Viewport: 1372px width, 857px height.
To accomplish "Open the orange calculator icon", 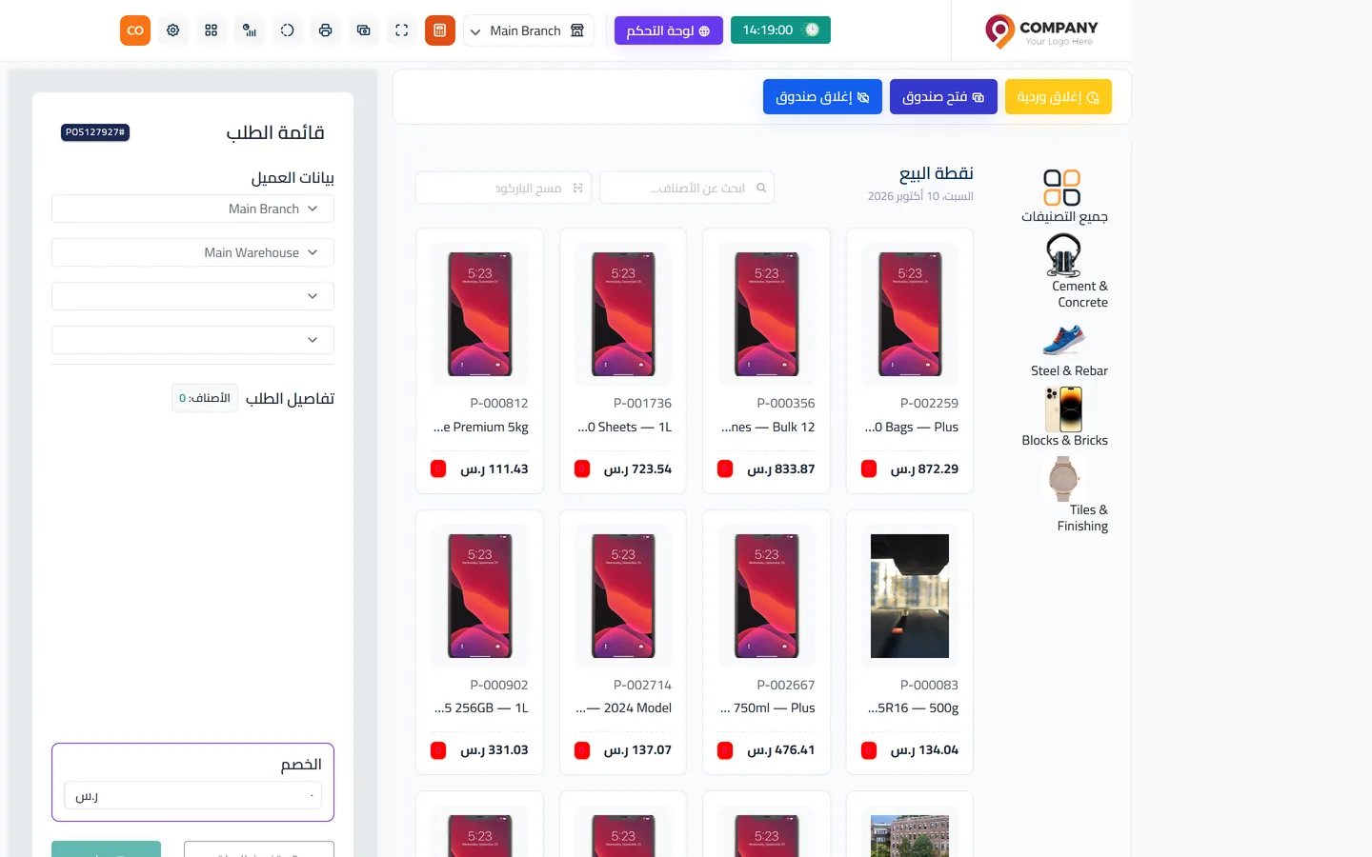I will 440,30.
